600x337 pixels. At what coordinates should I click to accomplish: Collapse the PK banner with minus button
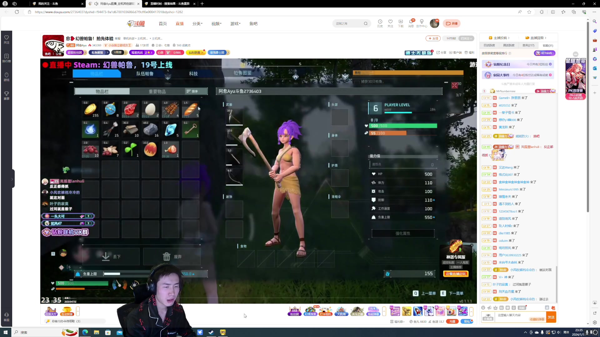pos(576,54)
